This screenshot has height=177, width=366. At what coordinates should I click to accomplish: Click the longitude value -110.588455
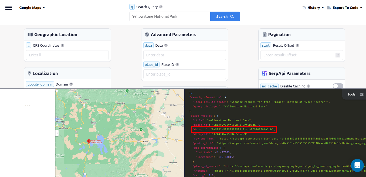coord(225,157)
